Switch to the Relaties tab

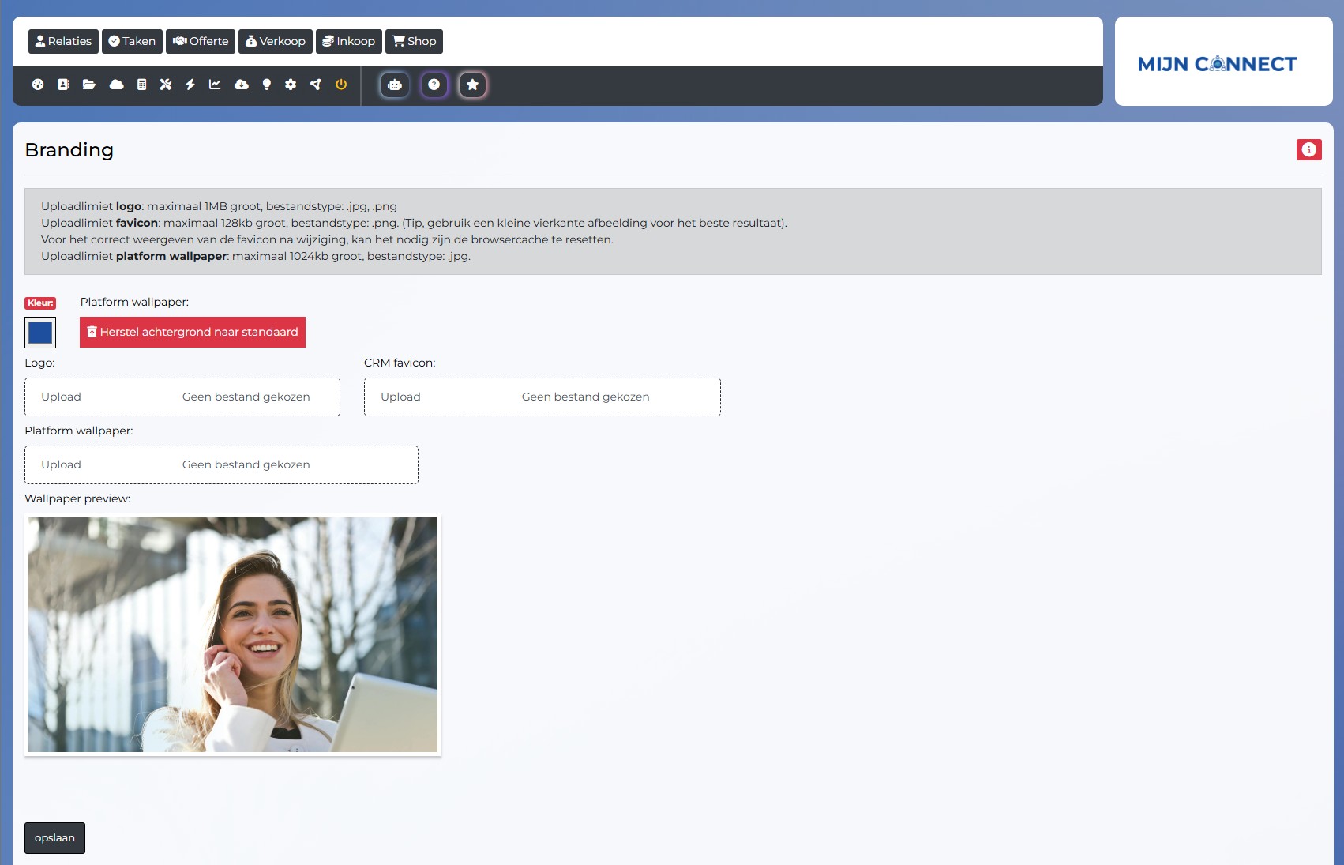(63, 41)
